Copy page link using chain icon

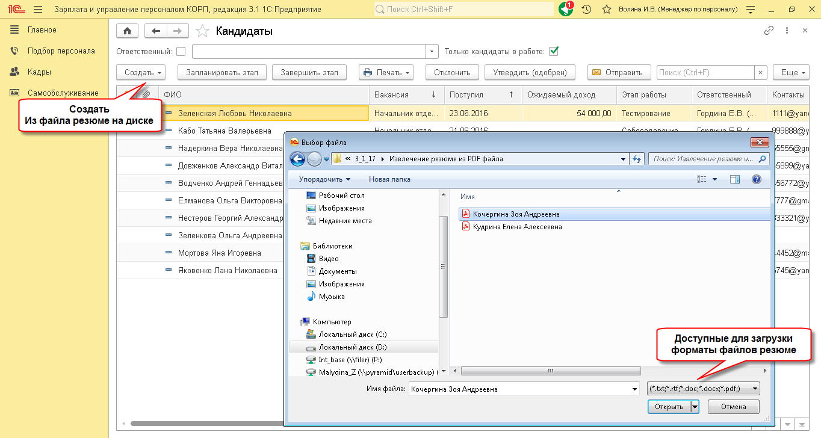(x=769, y=31)
